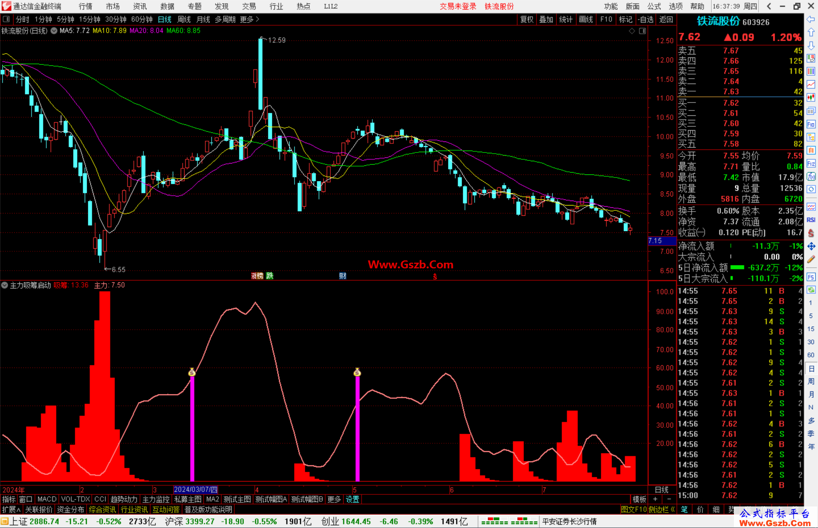The height and width of the screenshot is (528, 818).
Task: Click 交易未登录 login link
Action: click(458, 6)
